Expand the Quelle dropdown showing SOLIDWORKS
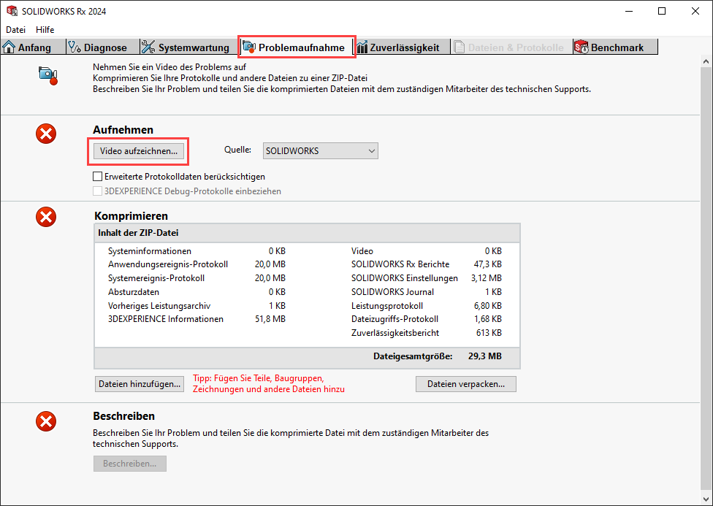 (x=320, y=151)
